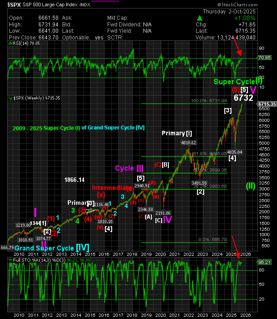
Task: Click the Low value 6641.00
Action: [x=48, y=31]
